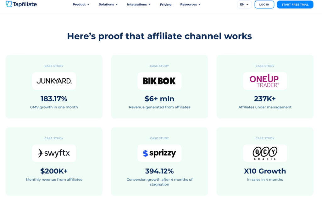View the $6+ mln revenue stat

pos(159,99)
